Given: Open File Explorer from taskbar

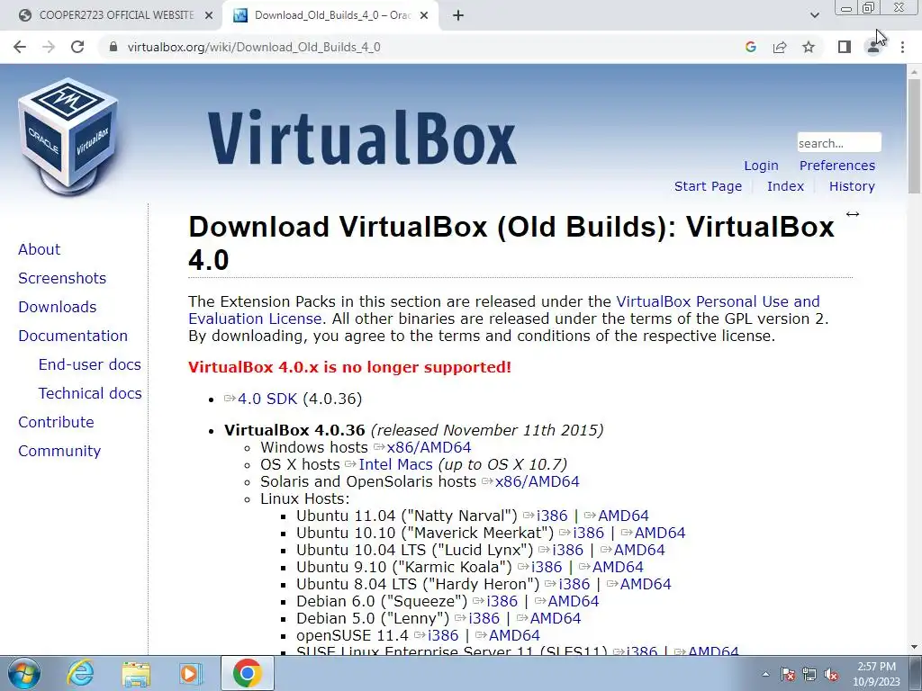Looking at the screenshot, I should click(x=136, y=673).
